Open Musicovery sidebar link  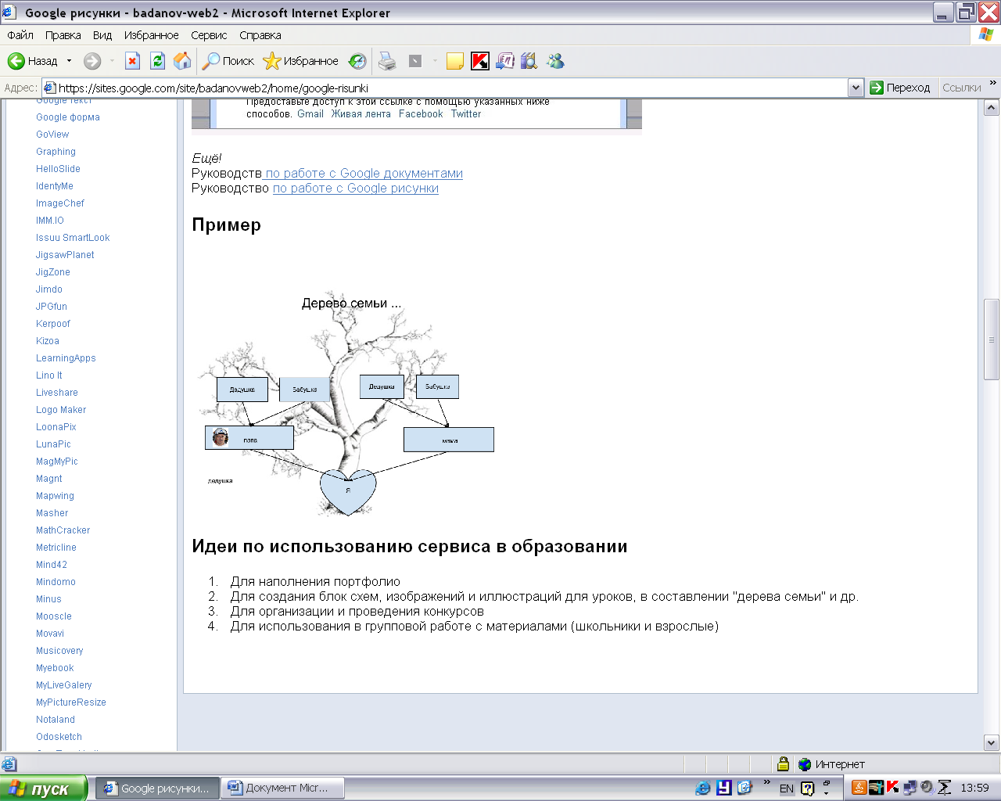[x=59, y=651]
